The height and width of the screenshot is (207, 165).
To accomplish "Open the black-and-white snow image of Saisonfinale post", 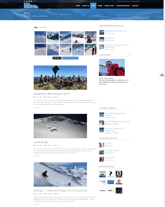I will [60, 126].
